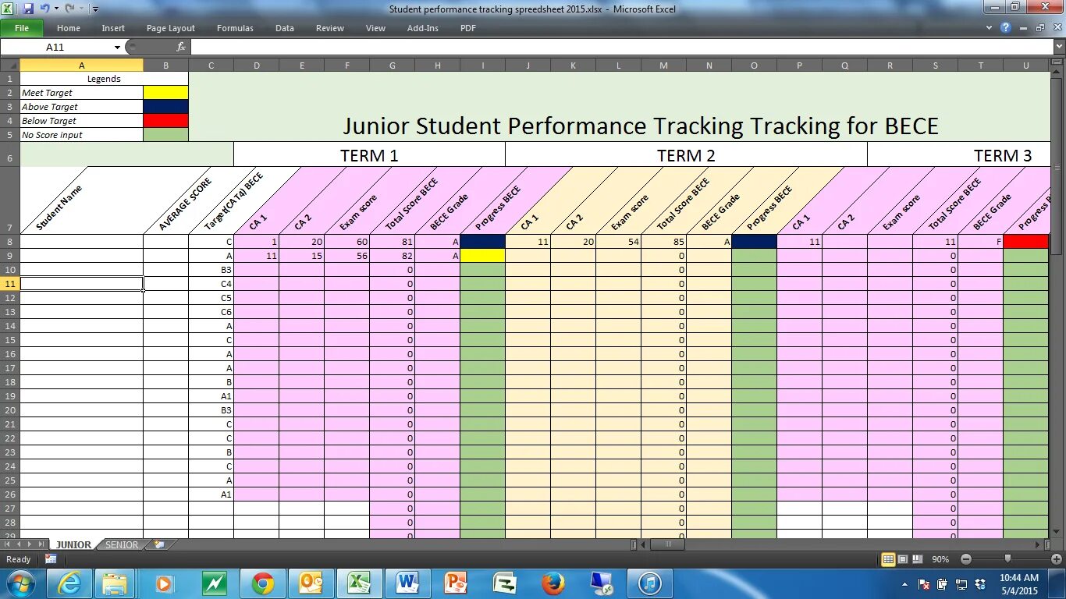This screenshot has height=599, width=1066.
Task: Click in the formula bar input area
Action: pyautogui.click(x=621, y=48)
